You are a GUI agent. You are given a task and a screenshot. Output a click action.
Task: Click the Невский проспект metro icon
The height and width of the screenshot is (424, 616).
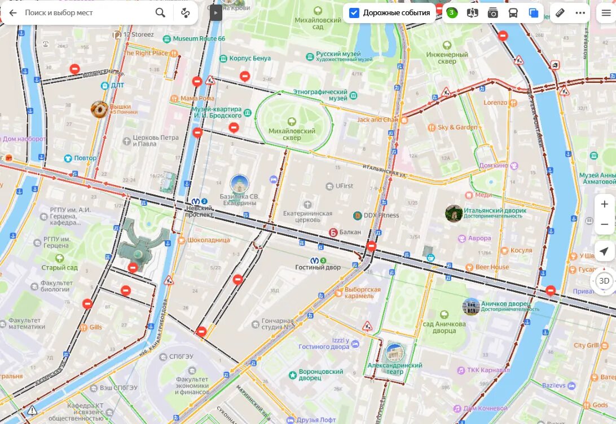point(195,201)
